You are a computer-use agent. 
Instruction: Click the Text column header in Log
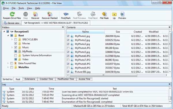click(115, 89)
